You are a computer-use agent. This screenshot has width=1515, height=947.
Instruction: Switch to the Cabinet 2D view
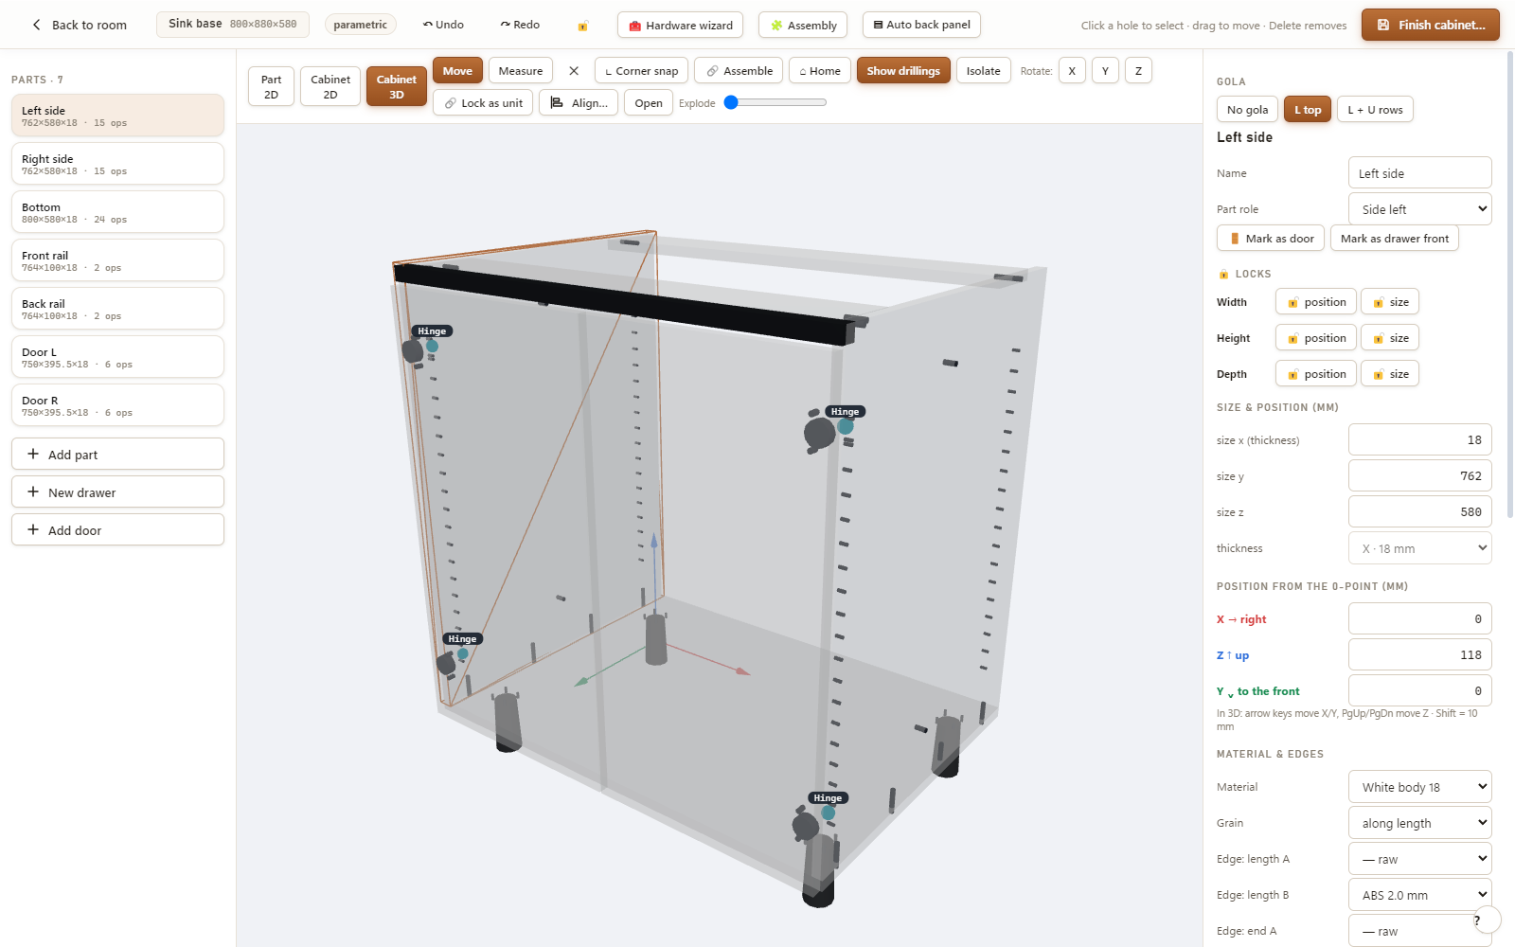click(x=330, y=86)
